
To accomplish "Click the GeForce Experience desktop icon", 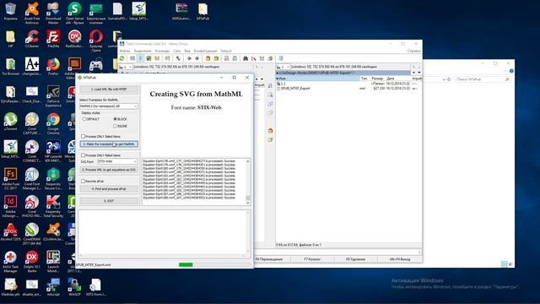I will click(53, 95).
